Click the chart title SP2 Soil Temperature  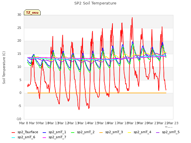pyautogui.click(x=95, y=3)
